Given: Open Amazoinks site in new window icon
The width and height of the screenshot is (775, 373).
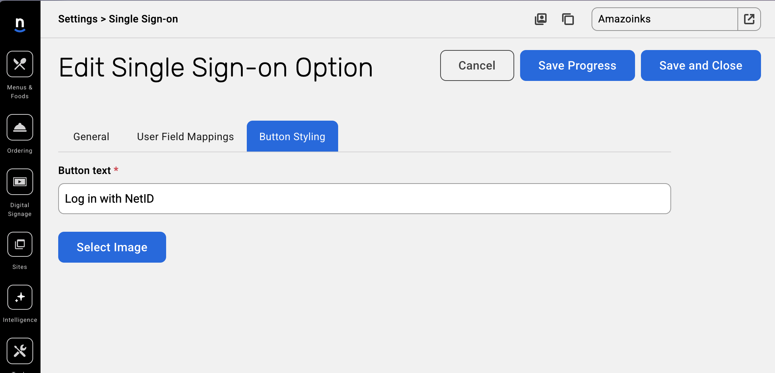Looking at the screenshot, I should (x=749, y=19).
